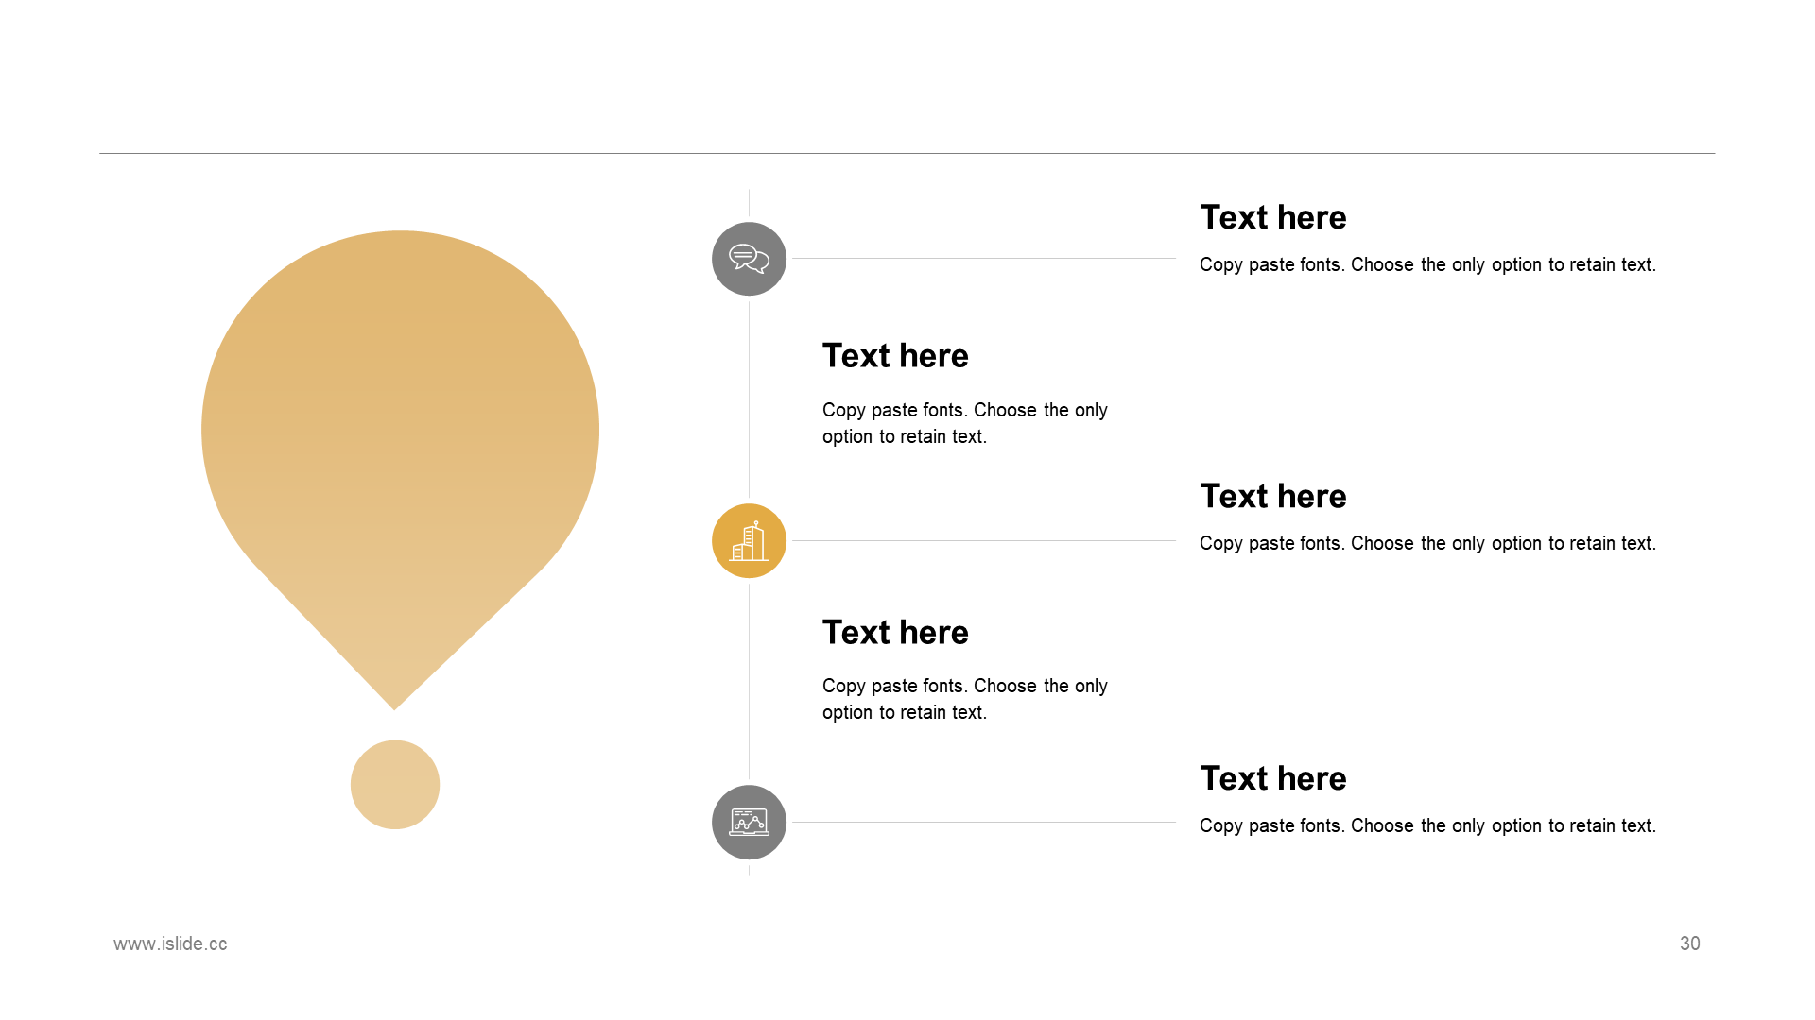The height and width of the screenshot is (1020, 1815).
Task: Select the large gold map pin shape
Action: [400, 469]
